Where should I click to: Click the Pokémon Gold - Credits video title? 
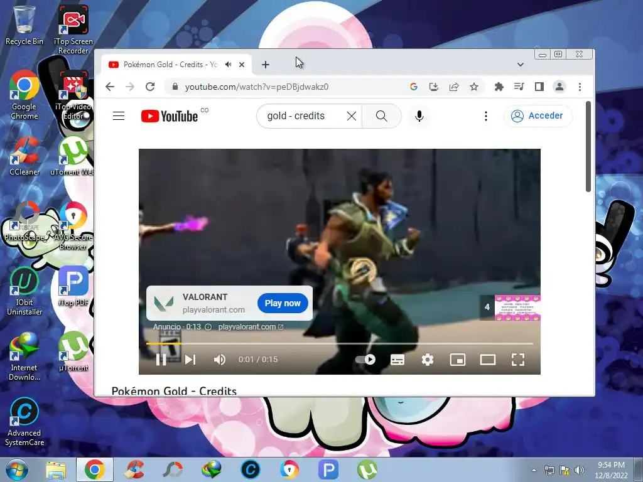[174, 390]
